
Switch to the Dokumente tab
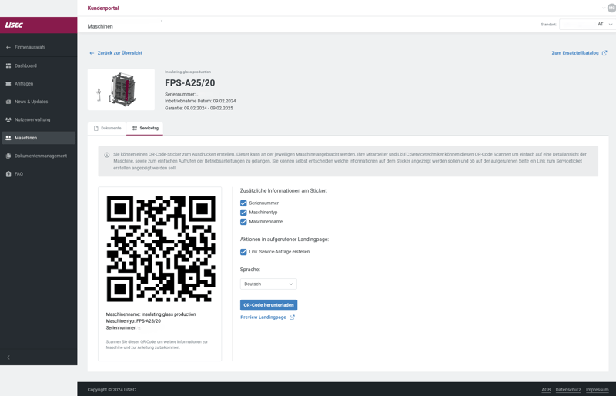click(107, 128)
